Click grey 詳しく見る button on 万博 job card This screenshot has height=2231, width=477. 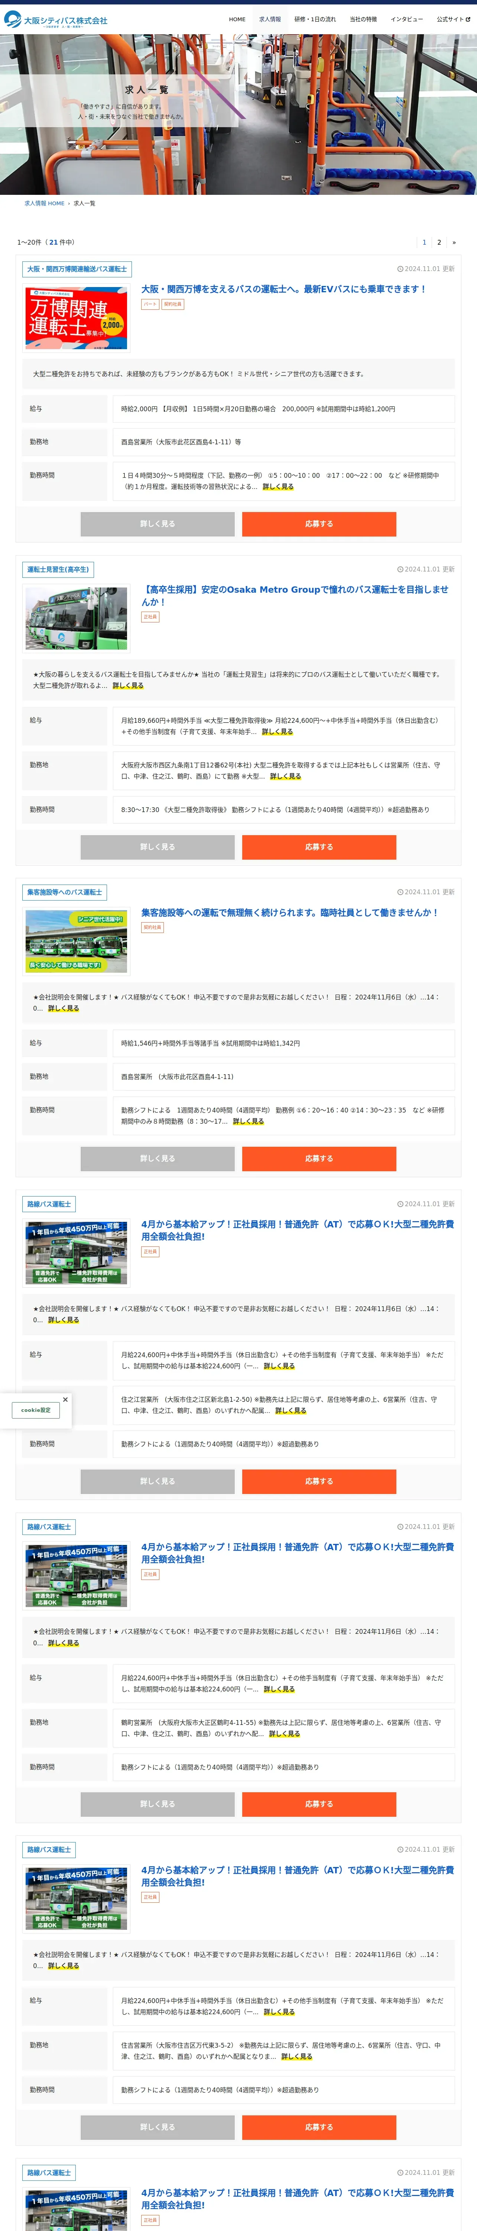pyautogui.click(x=158, y=524)
